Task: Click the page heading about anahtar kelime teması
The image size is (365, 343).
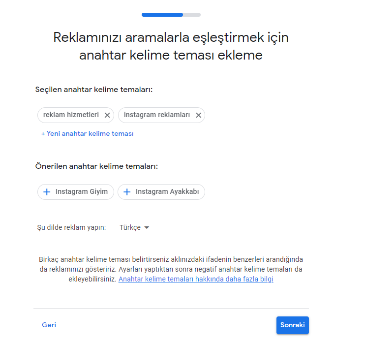Action: click(x=171, y=46)
